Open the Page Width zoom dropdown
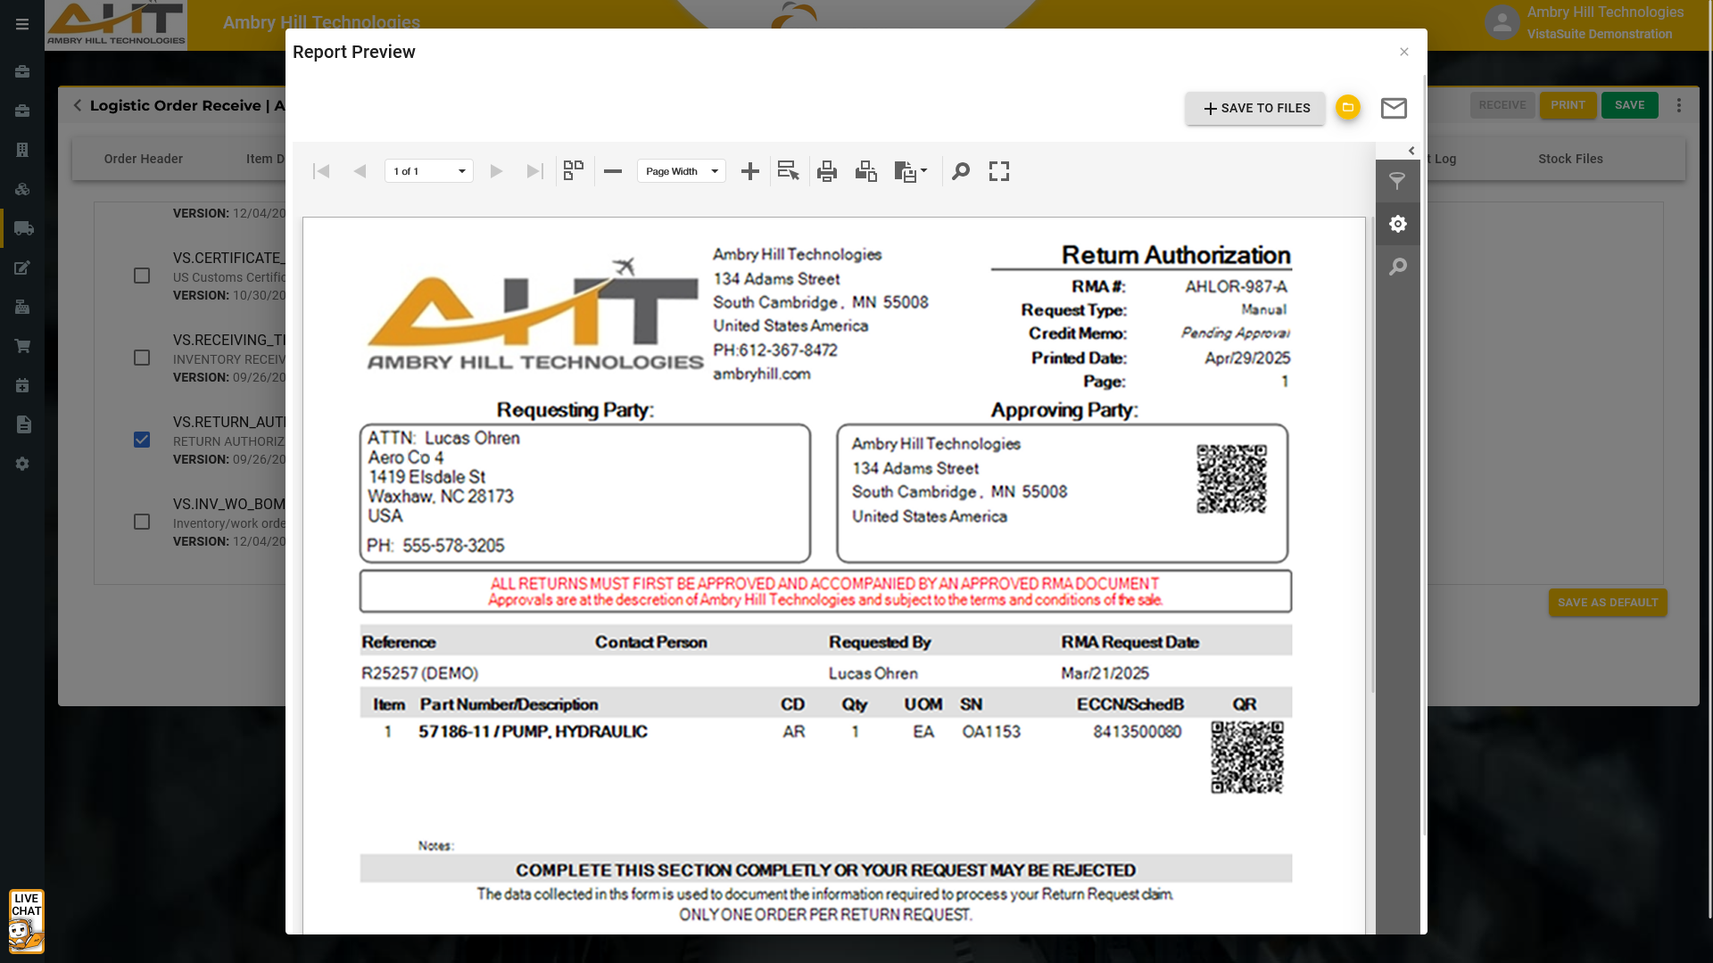The image size is (1713, 963). tap(682, 171)
